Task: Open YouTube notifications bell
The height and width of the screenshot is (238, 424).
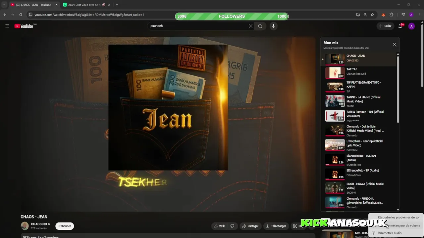Action: coord(400,26)
